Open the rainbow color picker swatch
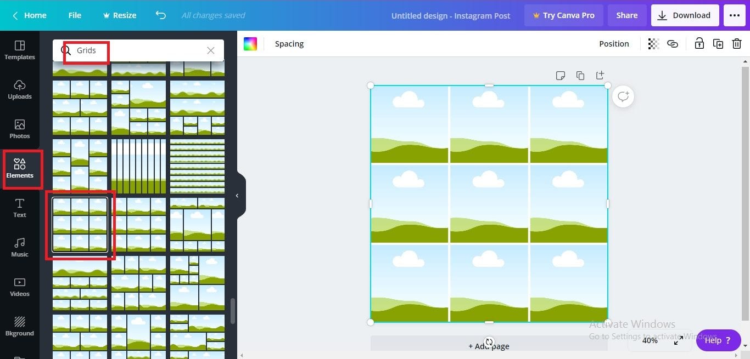Image resolution: width=750 pixels, height=359 pixels. tap(250, 44)
